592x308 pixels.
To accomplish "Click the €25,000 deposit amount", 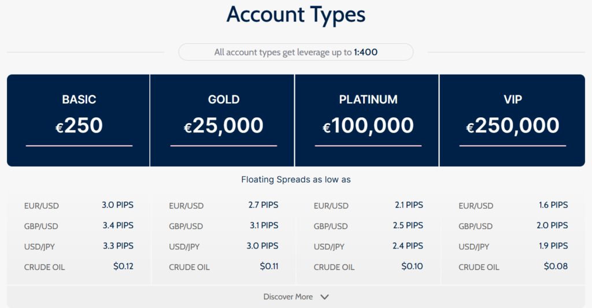I will click(x=224, y=126).
